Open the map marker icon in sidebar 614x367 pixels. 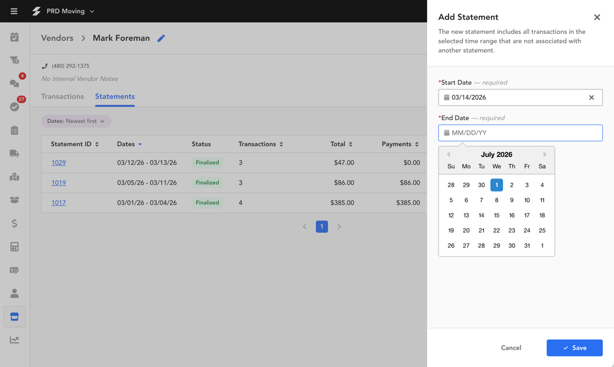(14, 177)
